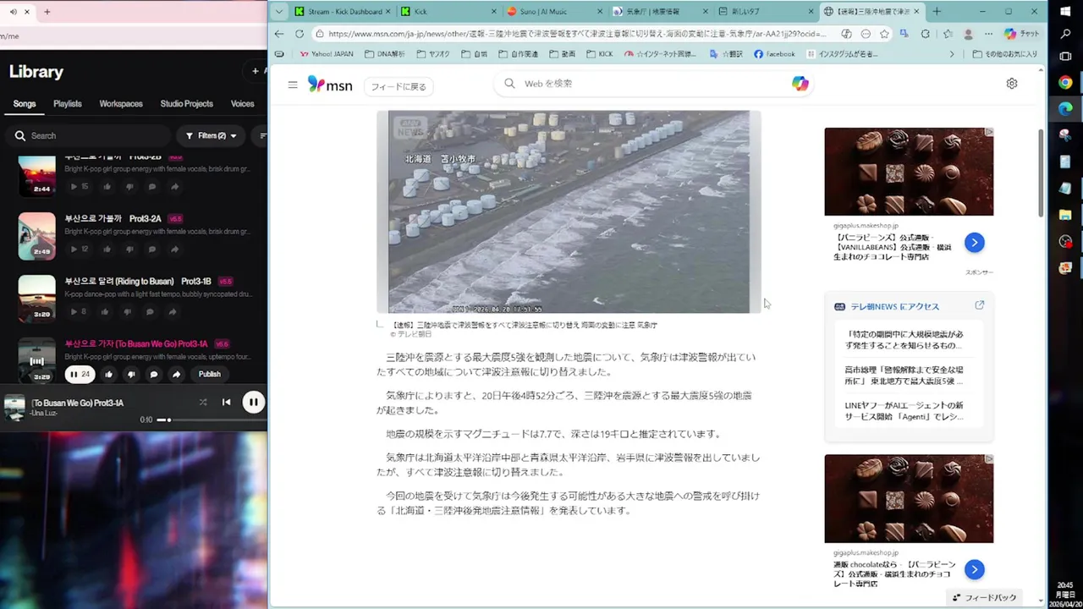Go to the msn logo home
Screen dimensions: 1083x609
(x=330, y=84)
